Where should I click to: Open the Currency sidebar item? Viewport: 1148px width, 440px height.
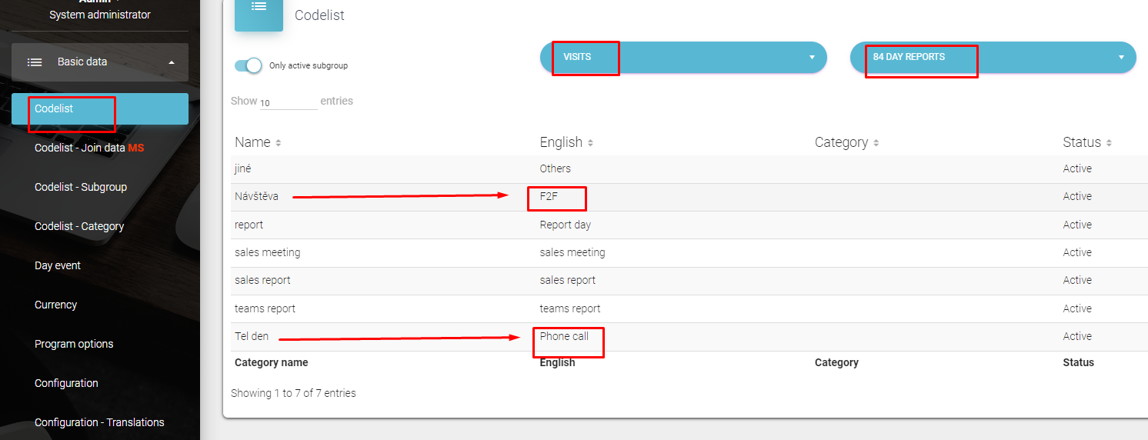point(56,305)
